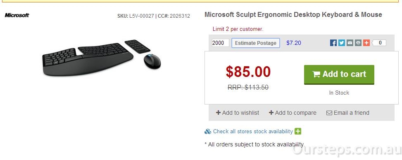
Task: Add the item to wishlist
Action: point(238,113)
